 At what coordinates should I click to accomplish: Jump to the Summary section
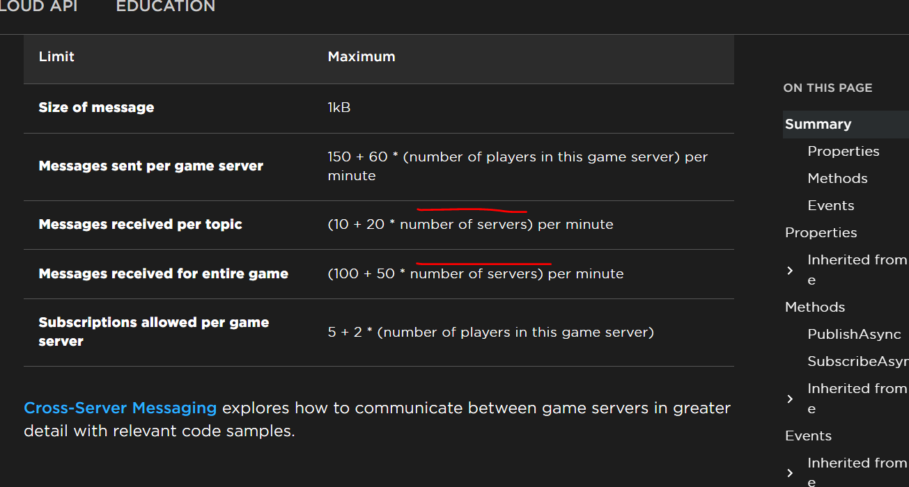818,123
